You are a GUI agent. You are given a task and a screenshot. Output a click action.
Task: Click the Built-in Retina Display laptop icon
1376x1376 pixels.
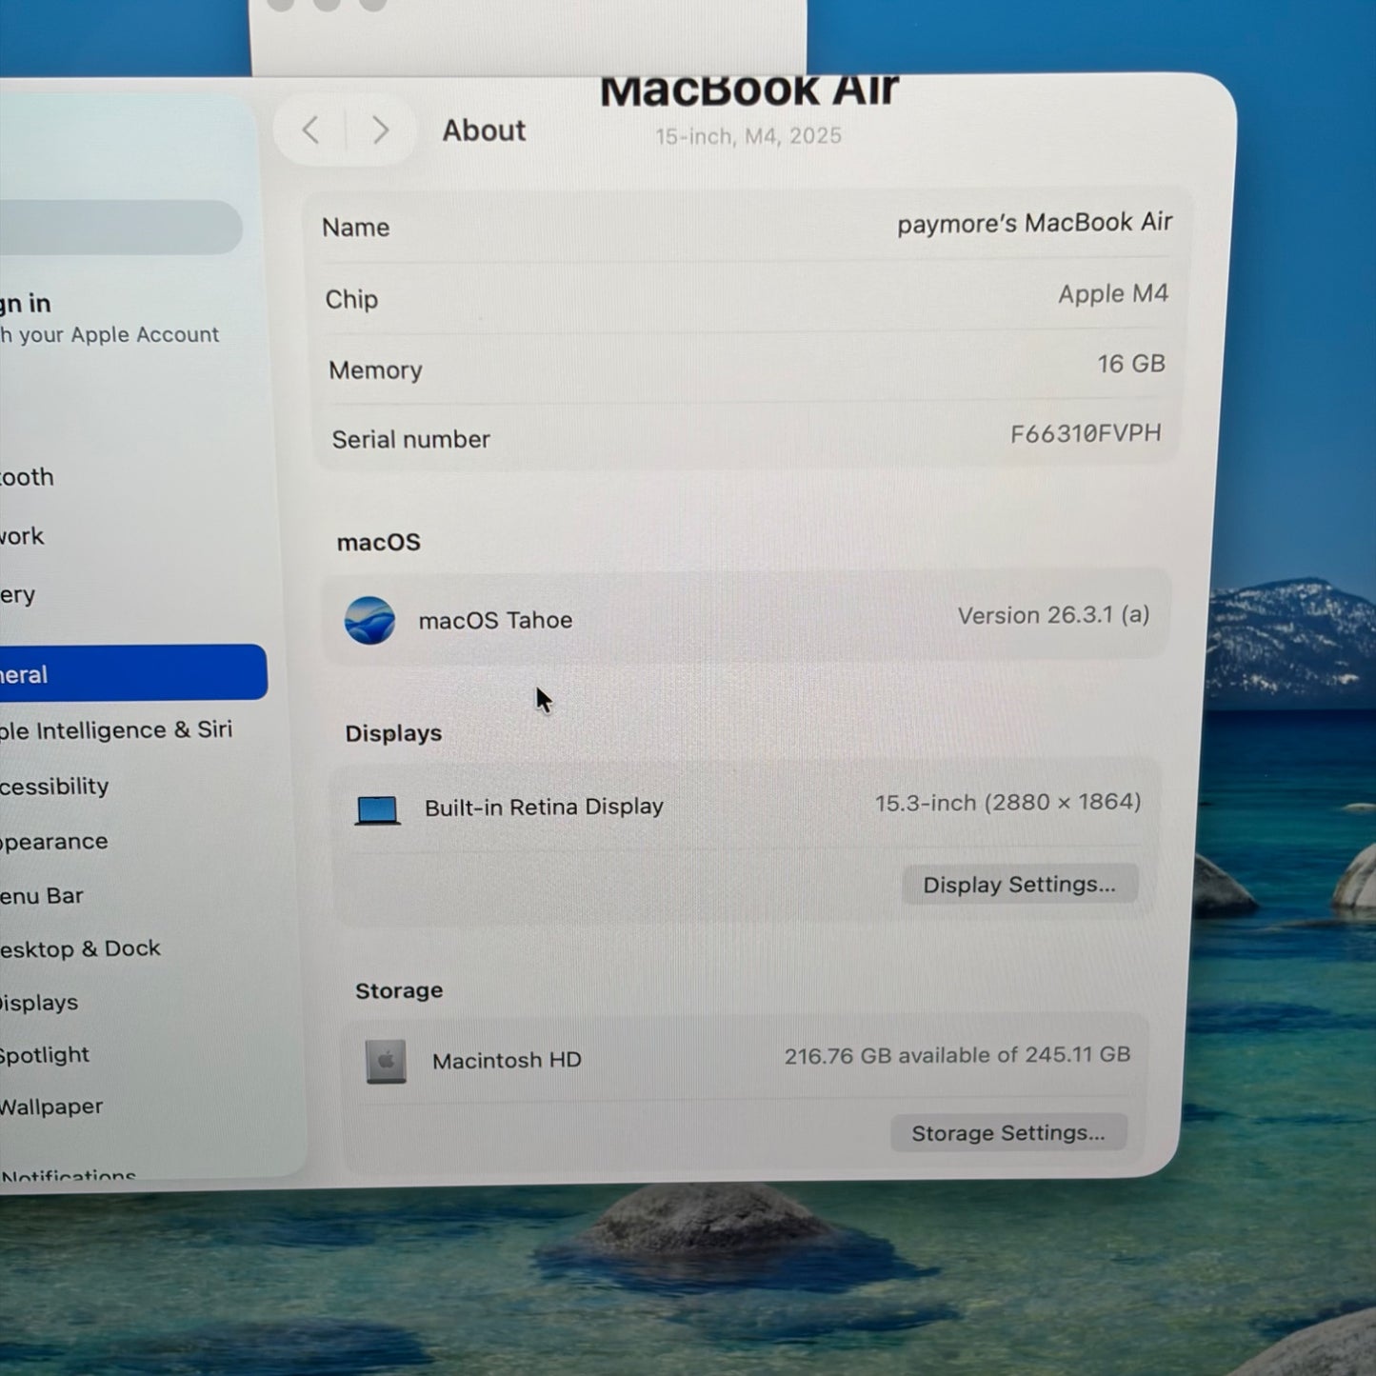(x=377, y=810)
